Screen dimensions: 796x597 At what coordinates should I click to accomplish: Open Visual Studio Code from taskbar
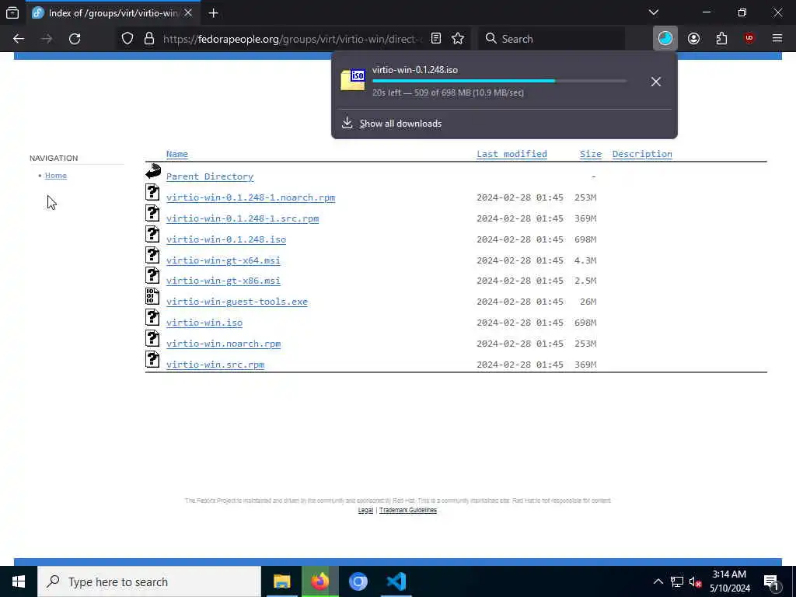click(396, 581)
